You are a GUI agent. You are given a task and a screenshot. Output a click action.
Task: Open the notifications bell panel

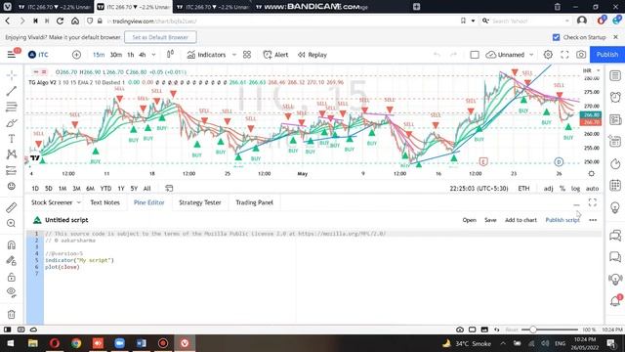click(x=615, y=301)
